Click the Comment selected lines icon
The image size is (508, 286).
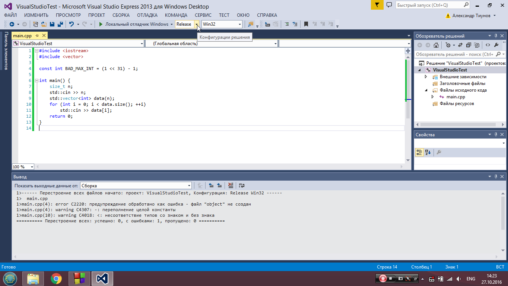[286, 24]
